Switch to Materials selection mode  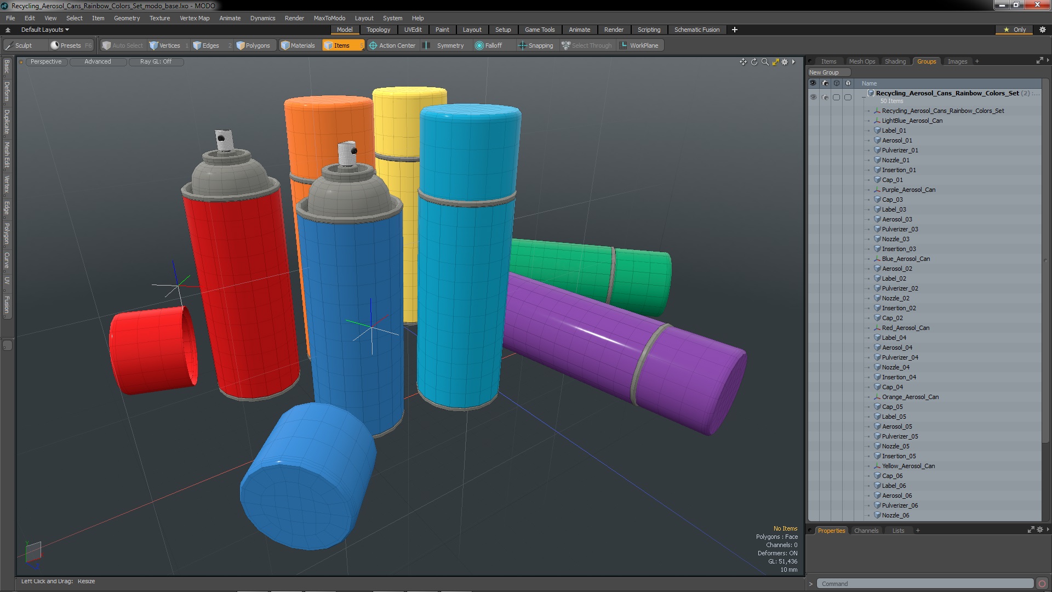point(298,45)
